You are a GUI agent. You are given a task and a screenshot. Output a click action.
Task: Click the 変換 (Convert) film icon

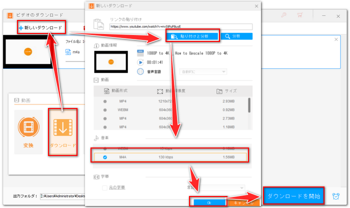28,129
